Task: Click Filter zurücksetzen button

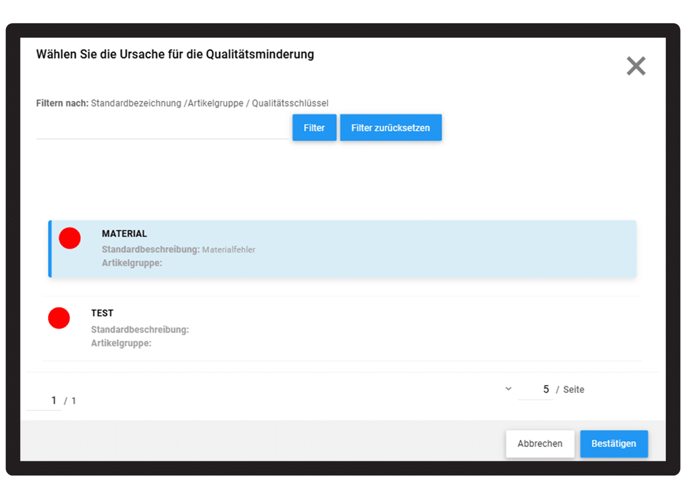Action: (391, 128)
